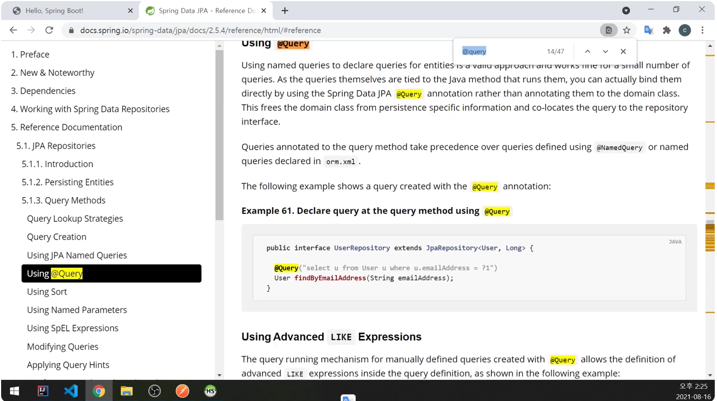Select the highlighted Using @Query entry

[x=112, y=273]
